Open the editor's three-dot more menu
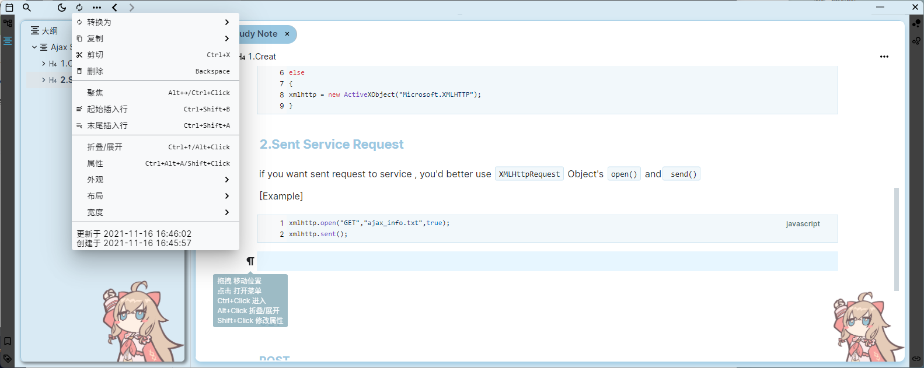The height and width of the screenshot is (368, 924). pos(884,57)
